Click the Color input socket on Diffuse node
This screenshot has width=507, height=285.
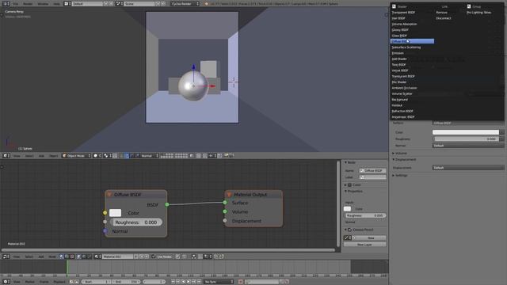[x=105, y=213]
